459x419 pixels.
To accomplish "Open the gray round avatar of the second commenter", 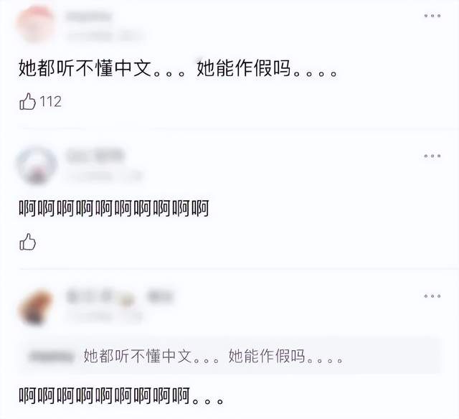I will coord(37,166).
